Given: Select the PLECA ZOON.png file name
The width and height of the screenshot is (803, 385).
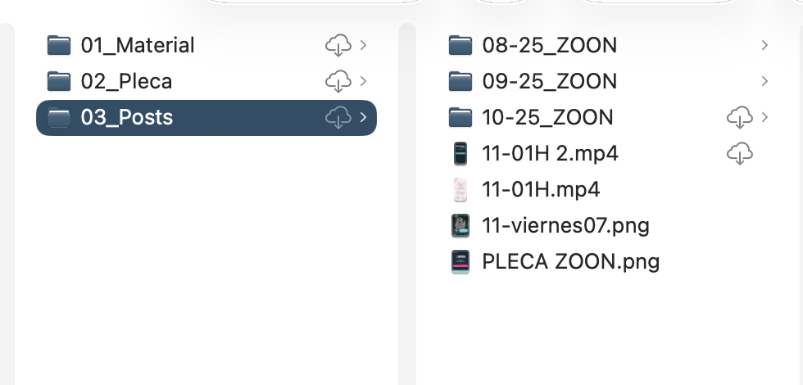Looking at the screenshot, I should (x=570, y=261).
